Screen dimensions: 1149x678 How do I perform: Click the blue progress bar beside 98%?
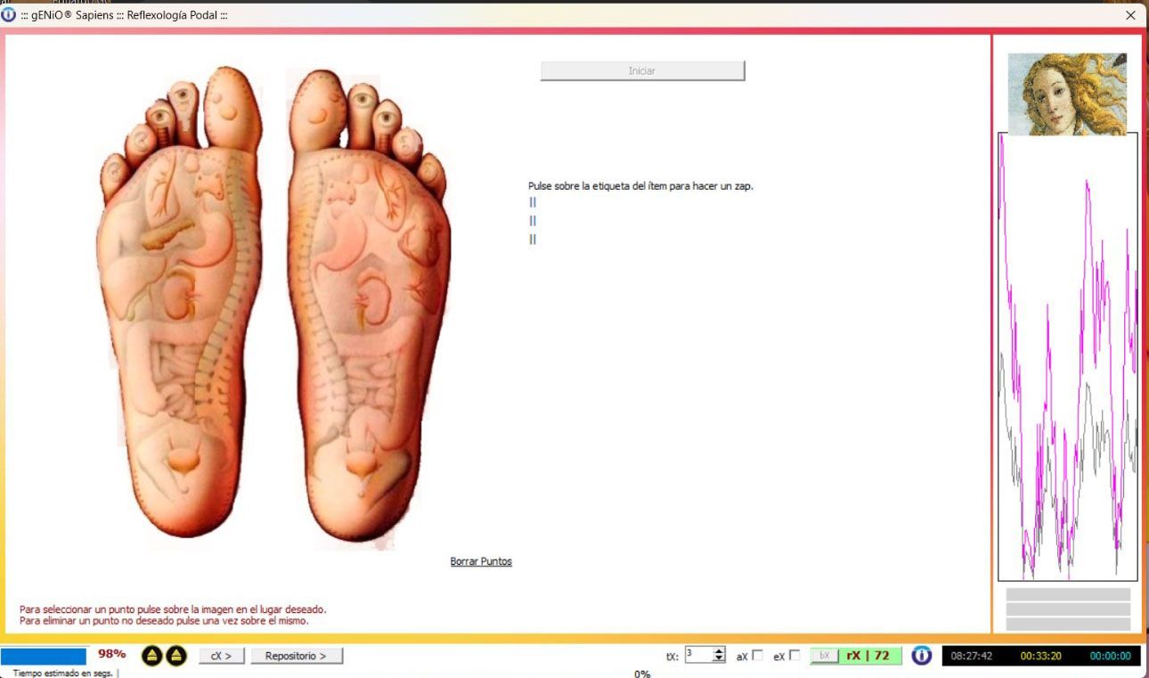click(x=44, y=656)
